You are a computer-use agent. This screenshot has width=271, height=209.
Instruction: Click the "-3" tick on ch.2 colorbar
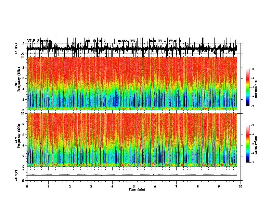tap(252, 125)
